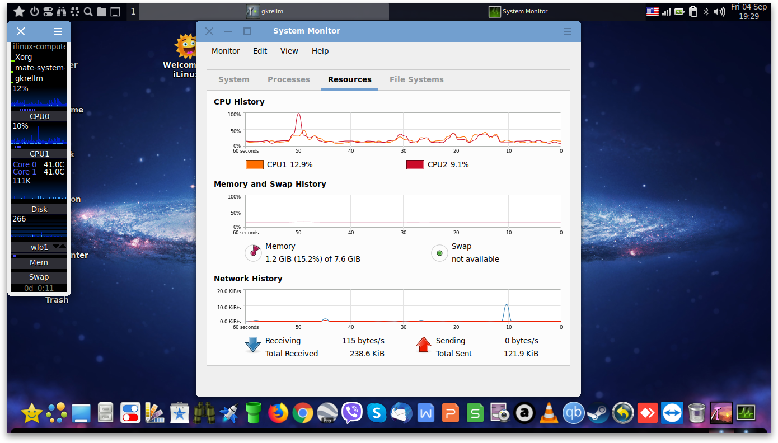Click the CPU1 orange color swatch
The height and width of the screenshot is (443, 778).
coord(255,164)
